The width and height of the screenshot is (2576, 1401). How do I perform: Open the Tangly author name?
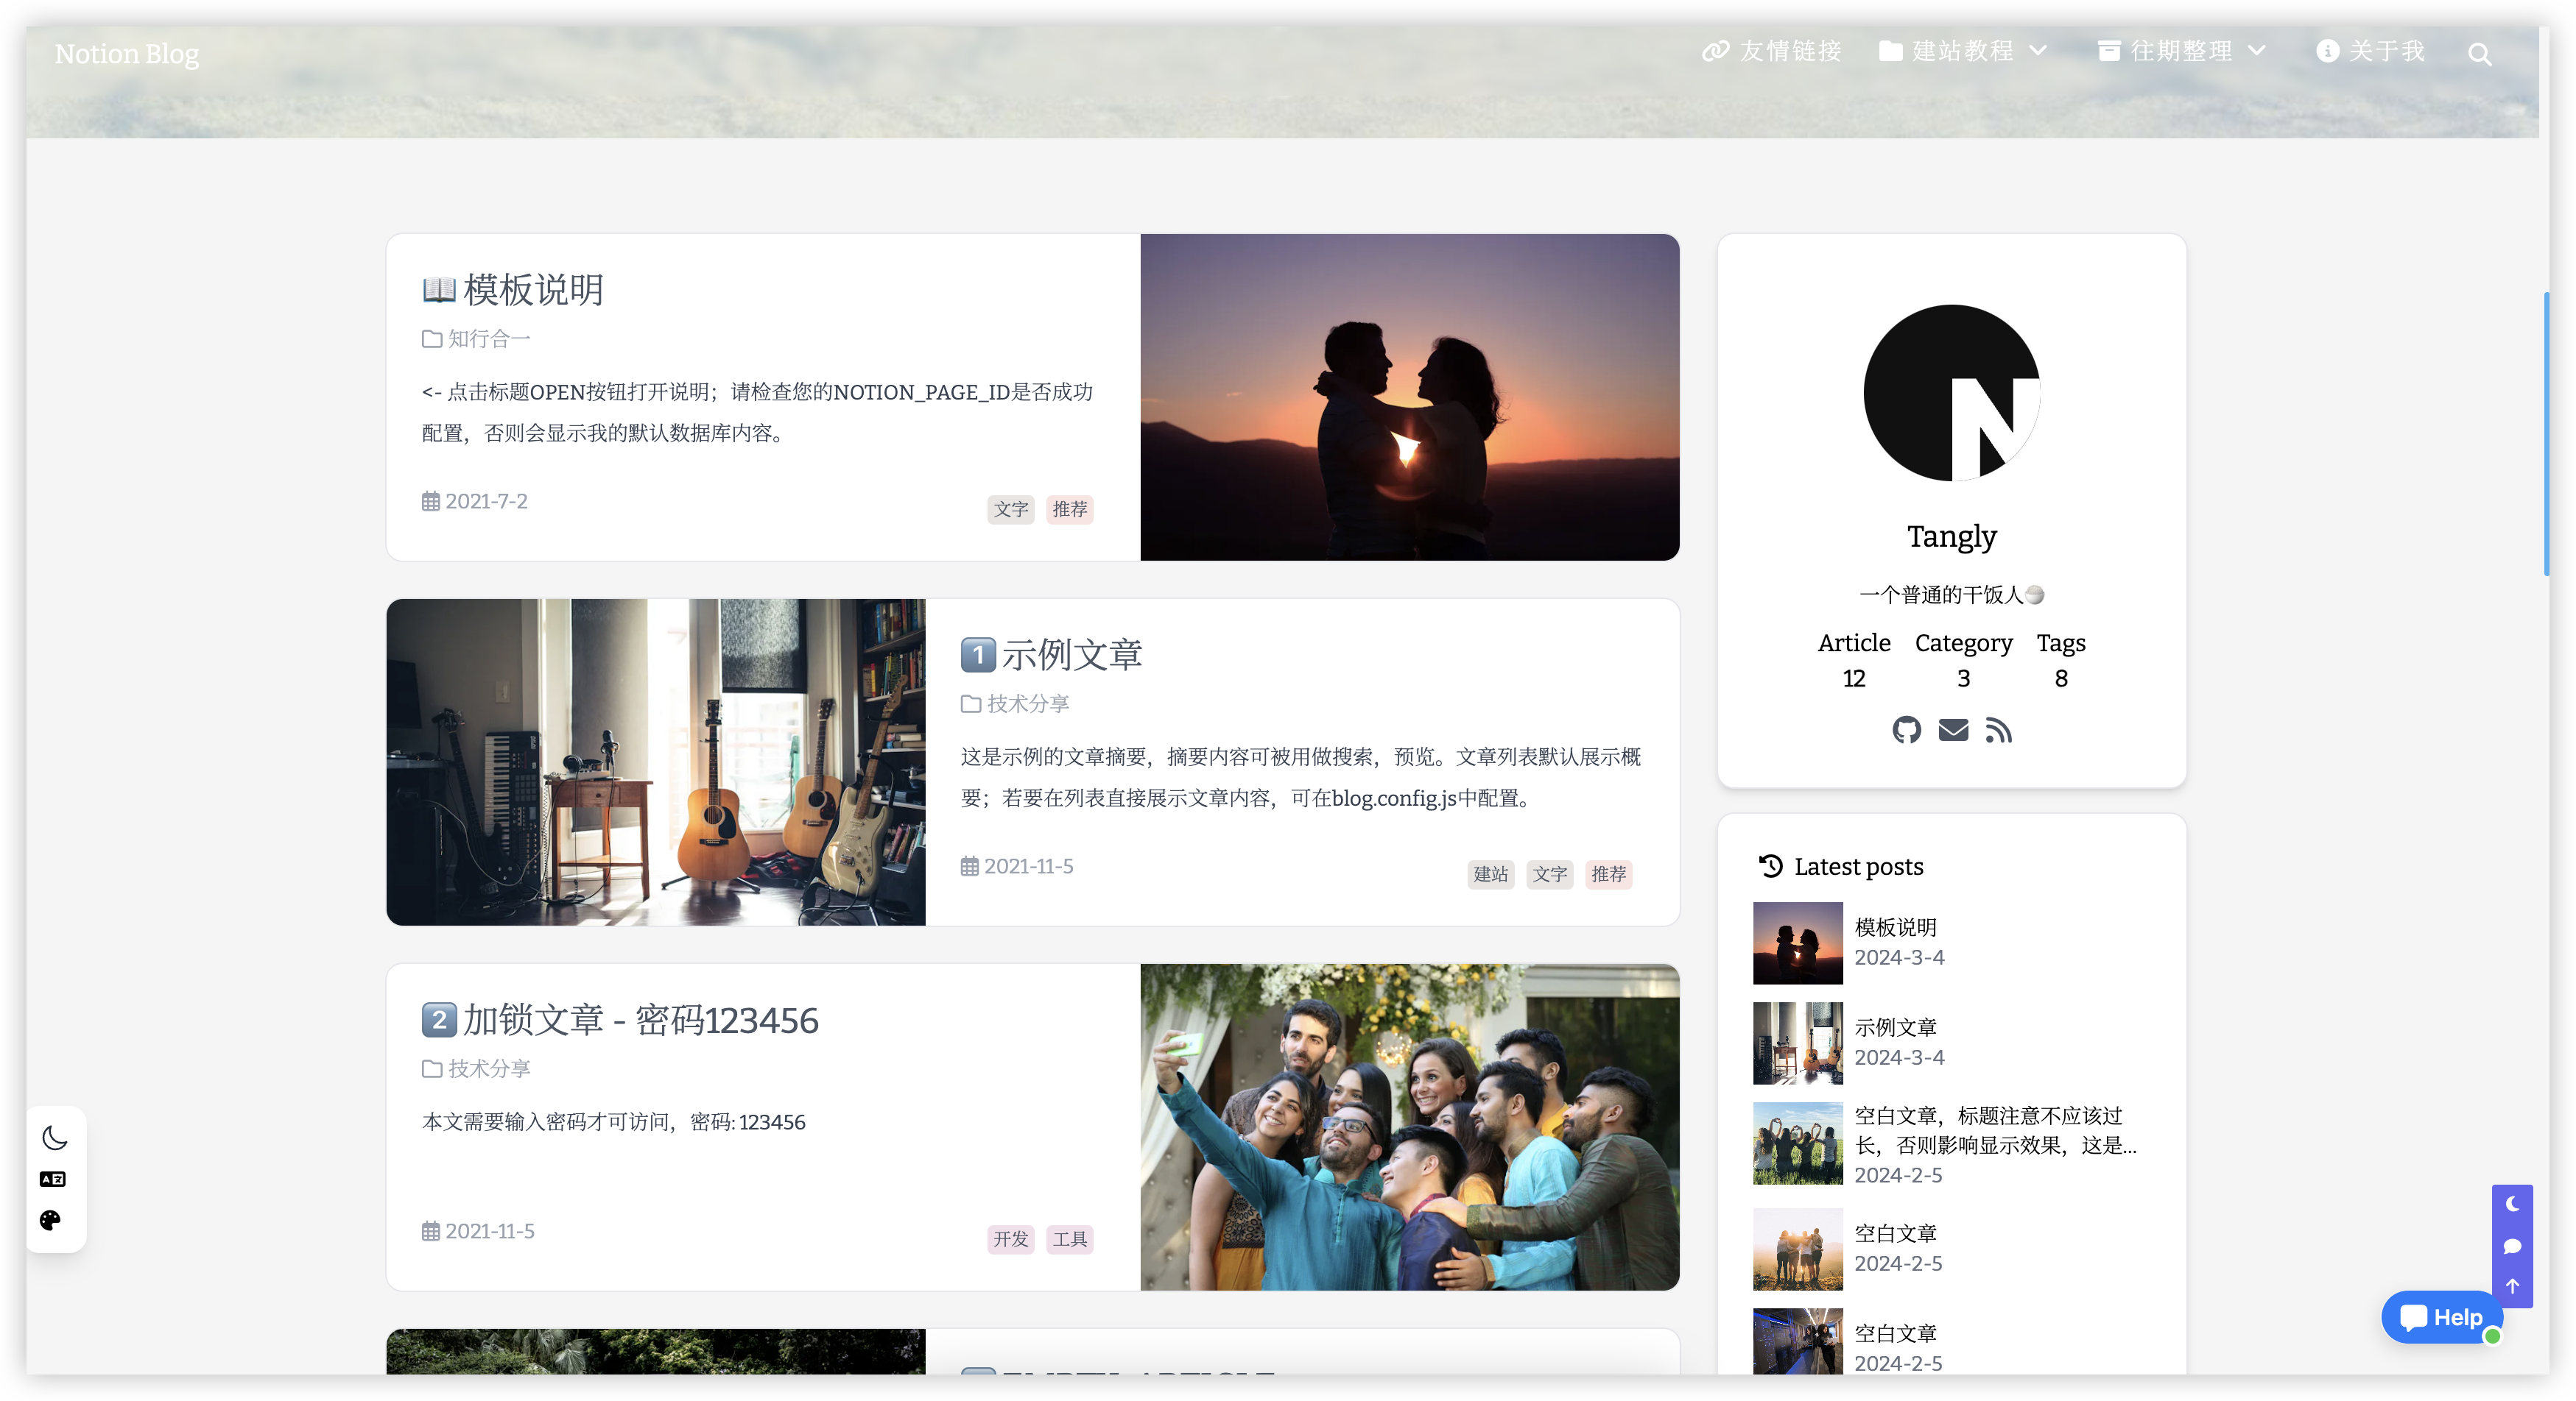[x=1951, y=536]
